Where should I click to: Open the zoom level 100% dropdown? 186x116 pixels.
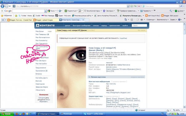[178, 110]
